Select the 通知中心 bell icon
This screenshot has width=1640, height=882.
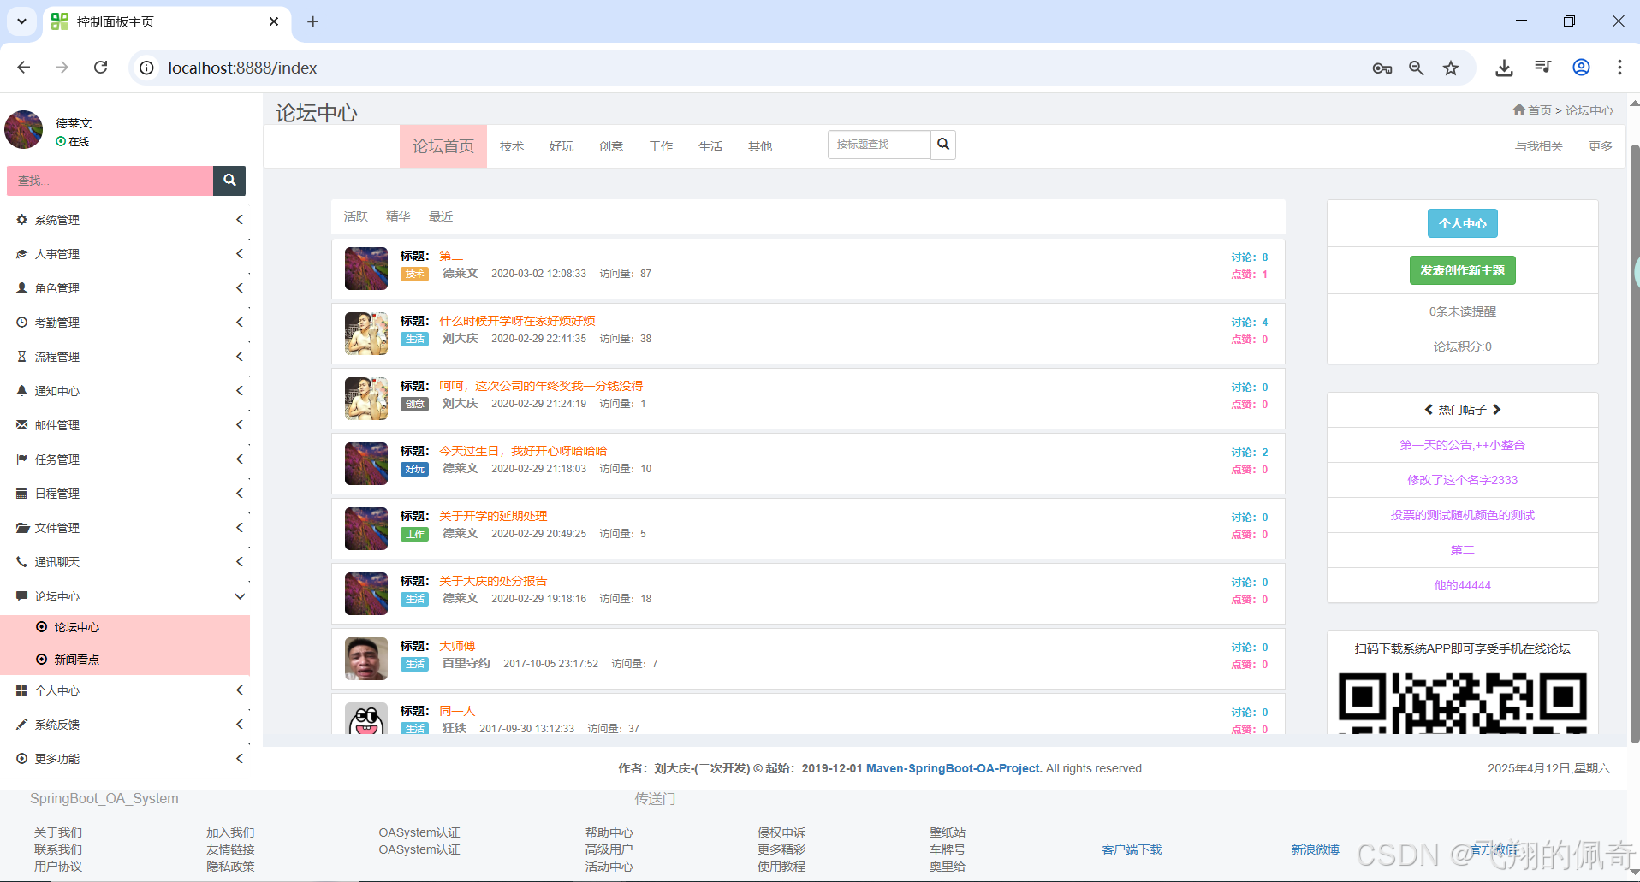coord(21,391)
